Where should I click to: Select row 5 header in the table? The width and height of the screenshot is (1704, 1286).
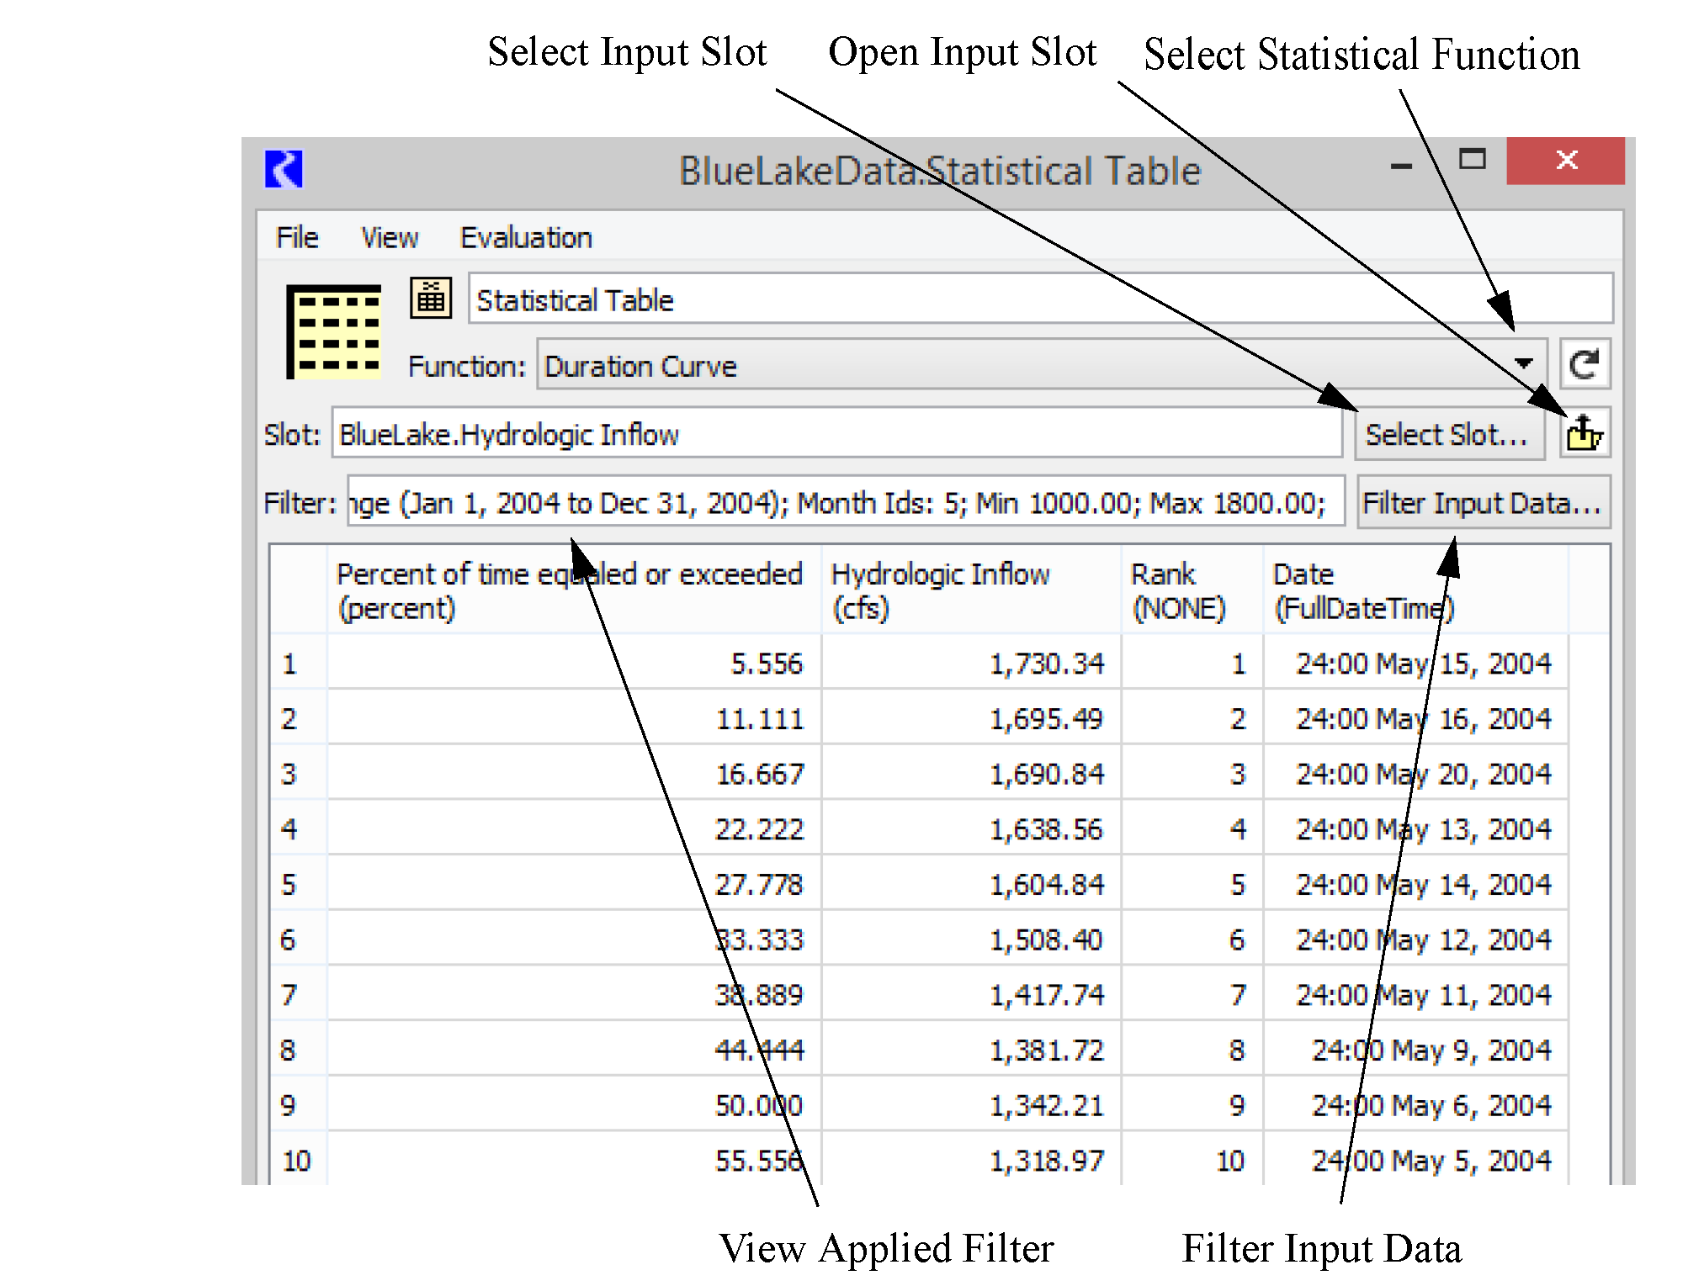point(291,884)
